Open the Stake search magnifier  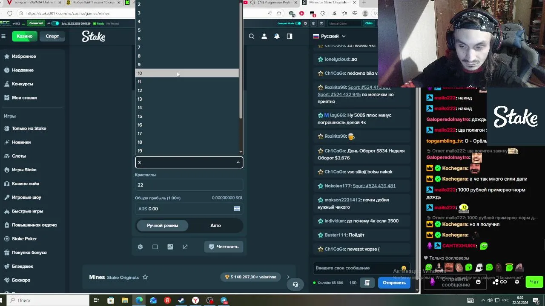click(252, 37)
